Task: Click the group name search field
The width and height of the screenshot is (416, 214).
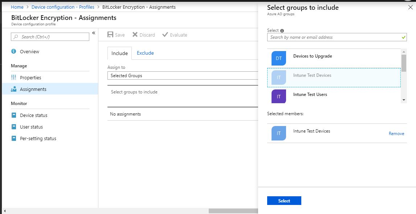Action: (334, 37)
